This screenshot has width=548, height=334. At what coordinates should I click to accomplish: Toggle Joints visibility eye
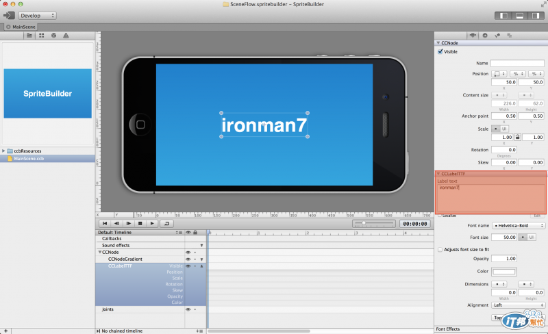coord(188,309)
